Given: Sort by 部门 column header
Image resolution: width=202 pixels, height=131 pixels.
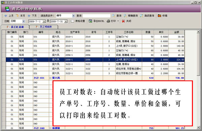Looking at the screenshot, I should pos(26,32).
